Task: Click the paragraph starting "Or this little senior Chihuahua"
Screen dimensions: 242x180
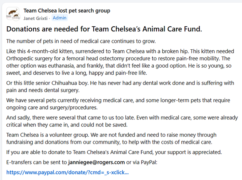Action: [121, 87]
